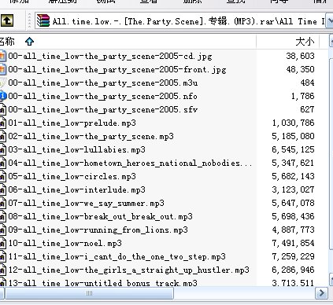
Task: Click the size value 5,698,436
Action: click(293, 216)
